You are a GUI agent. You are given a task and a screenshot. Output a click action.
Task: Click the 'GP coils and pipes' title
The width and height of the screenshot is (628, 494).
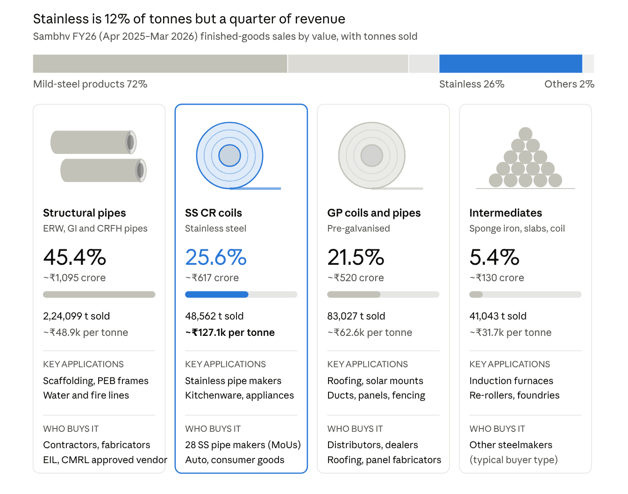coord(374,213)
